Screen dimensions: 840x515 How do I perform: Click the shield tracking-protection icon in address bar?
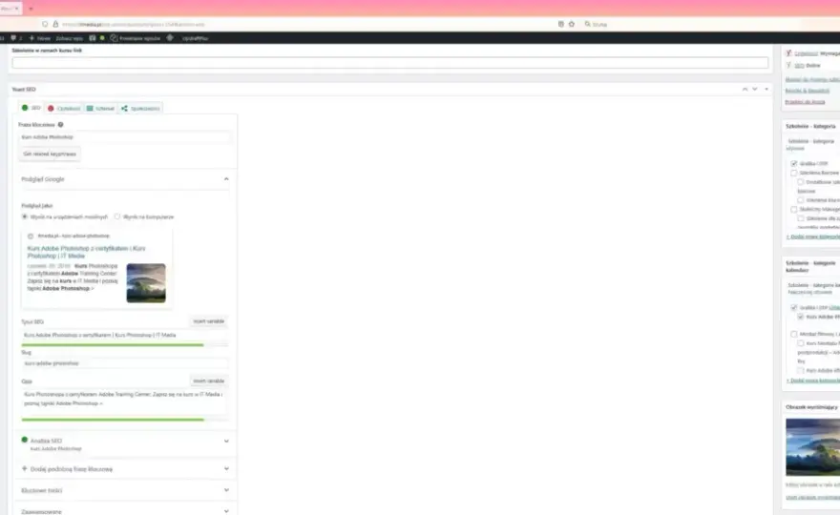click(x=45, y=24)
